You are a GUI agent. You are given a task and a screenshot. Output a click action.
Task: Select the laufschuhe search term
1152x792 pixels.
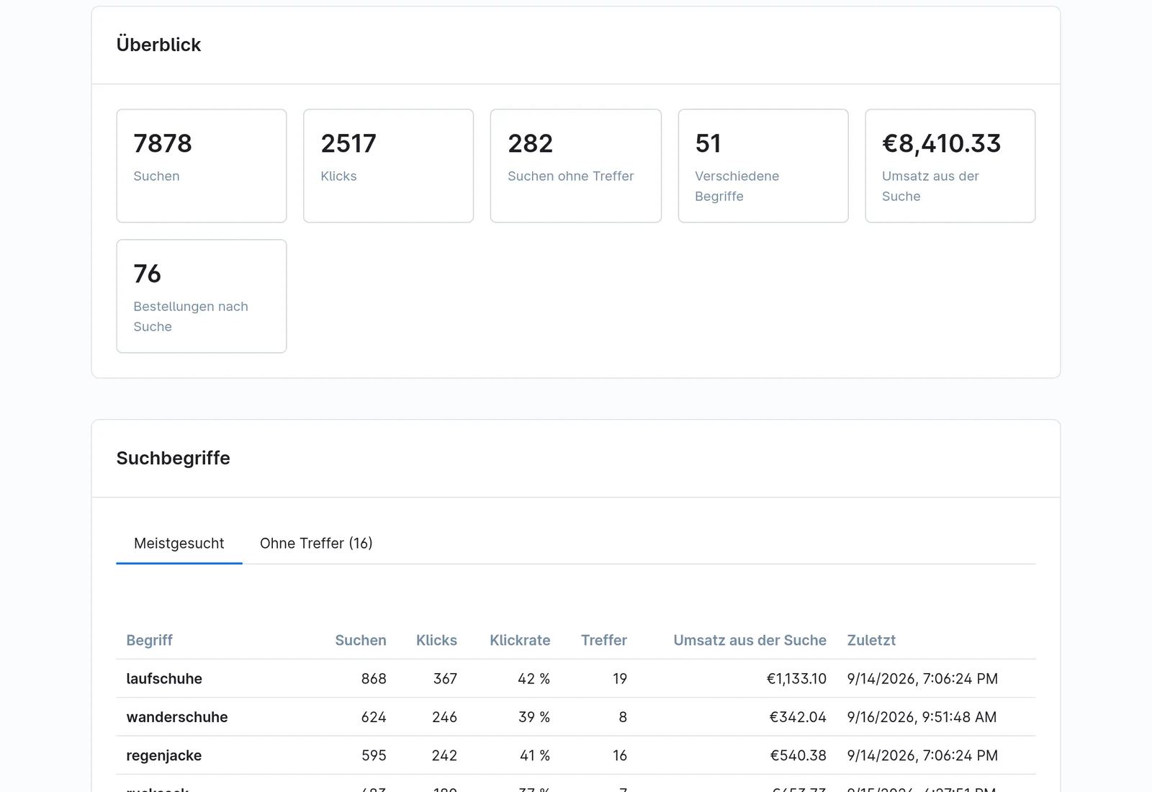pyautogui.click(x=164, y=679)
